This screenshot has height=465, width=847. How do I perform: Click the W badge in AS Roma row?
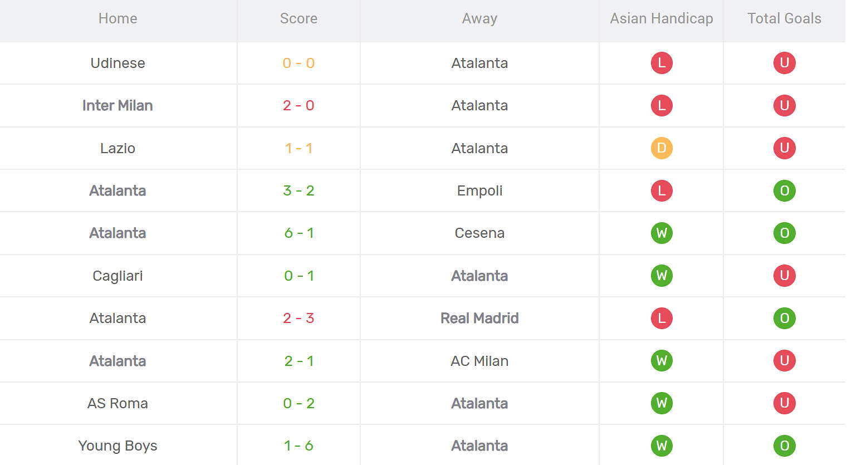point(662,403)
